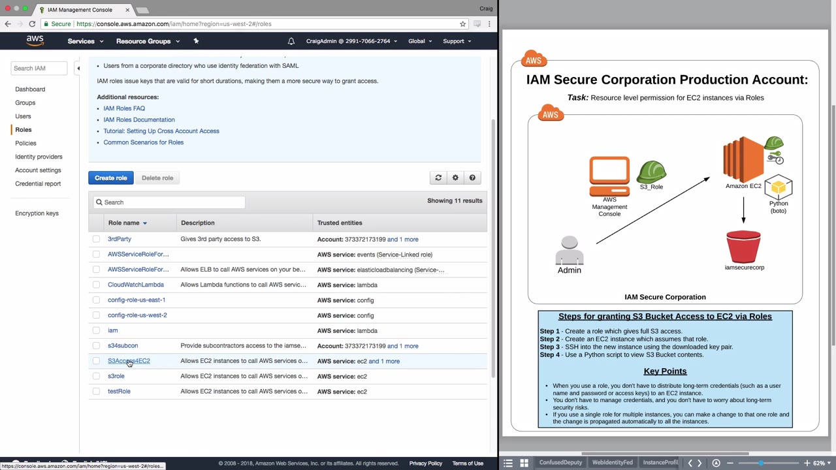Close the IAM Management Console tab
836x470 pixels.
[x=127, y=10]
